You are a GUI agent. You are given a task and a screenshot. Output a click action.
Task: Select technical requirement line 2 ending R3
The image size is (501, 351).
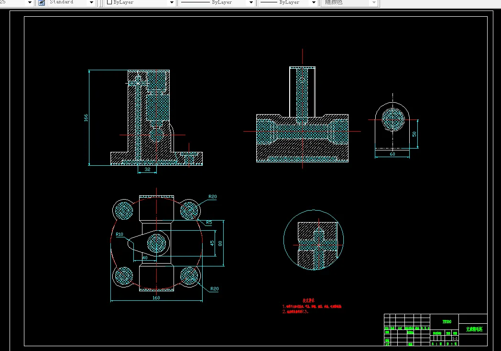[295, 311]
